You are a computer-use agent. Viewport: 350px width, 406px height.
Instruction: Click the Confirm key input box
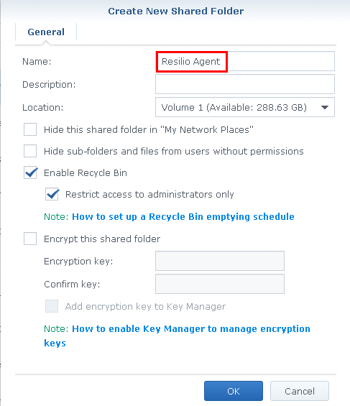220,284
